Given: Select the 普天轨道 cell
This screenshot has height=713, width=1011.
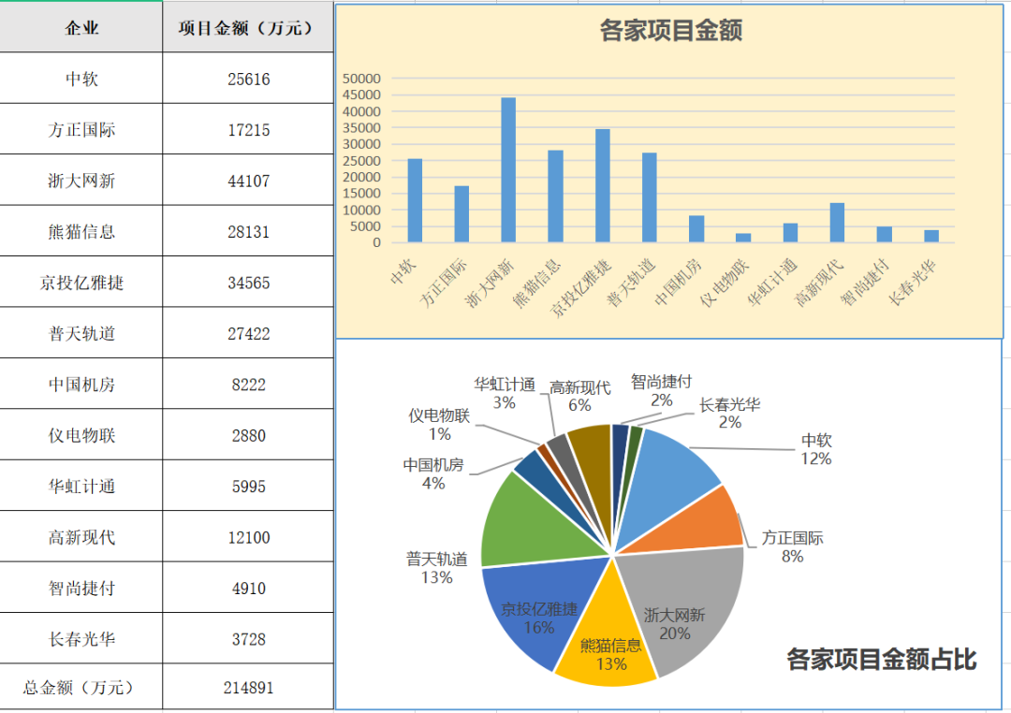Looking at the screenshot, I should click(81, 333).
